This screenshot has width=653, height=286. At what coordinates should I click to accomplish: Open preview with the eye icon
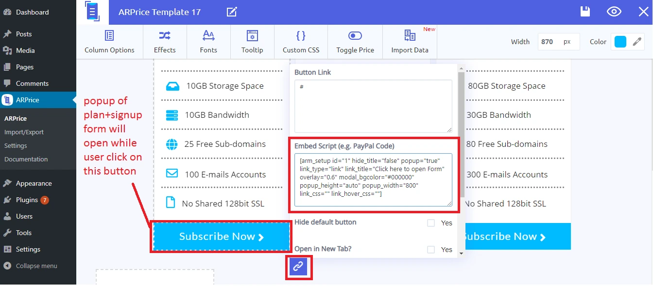tap(614, 12)
